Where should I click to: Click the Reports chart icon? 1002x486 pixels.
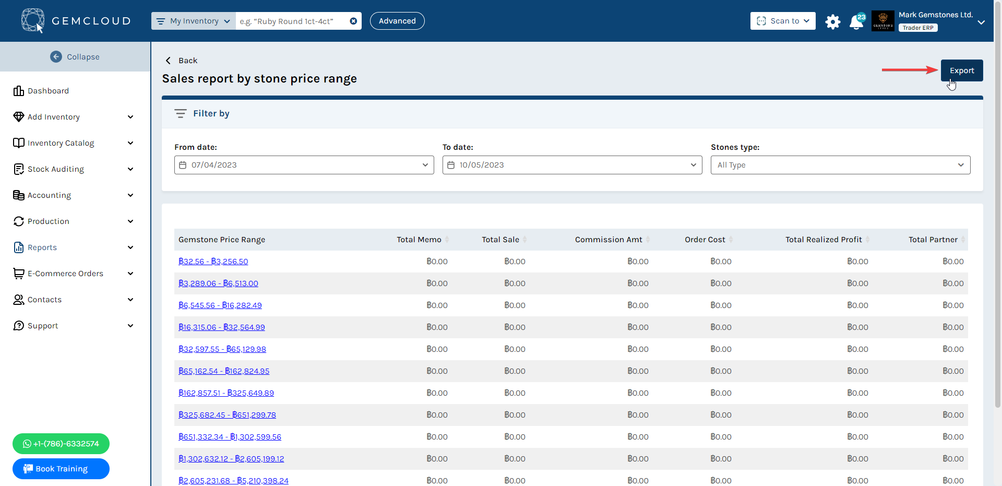pyautogui.click(x=19, y=247)
